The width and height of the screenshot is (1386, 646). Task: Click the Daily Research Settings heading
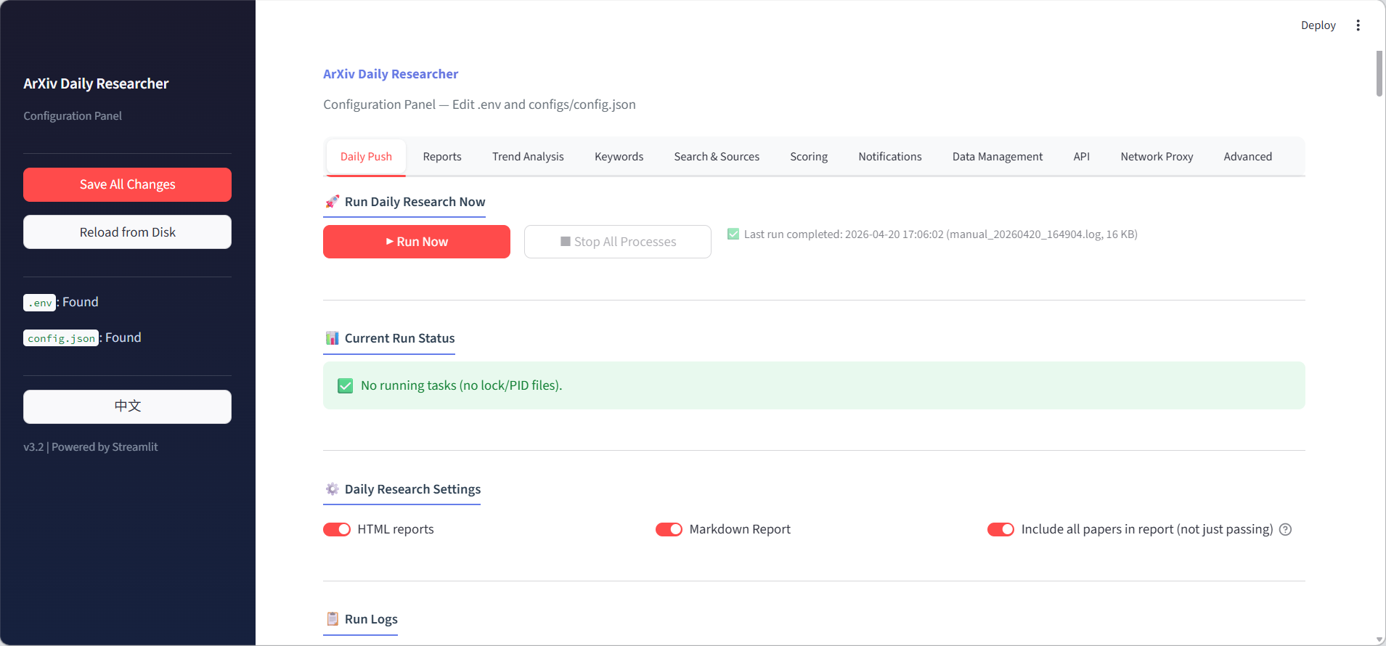coord(412,489)
